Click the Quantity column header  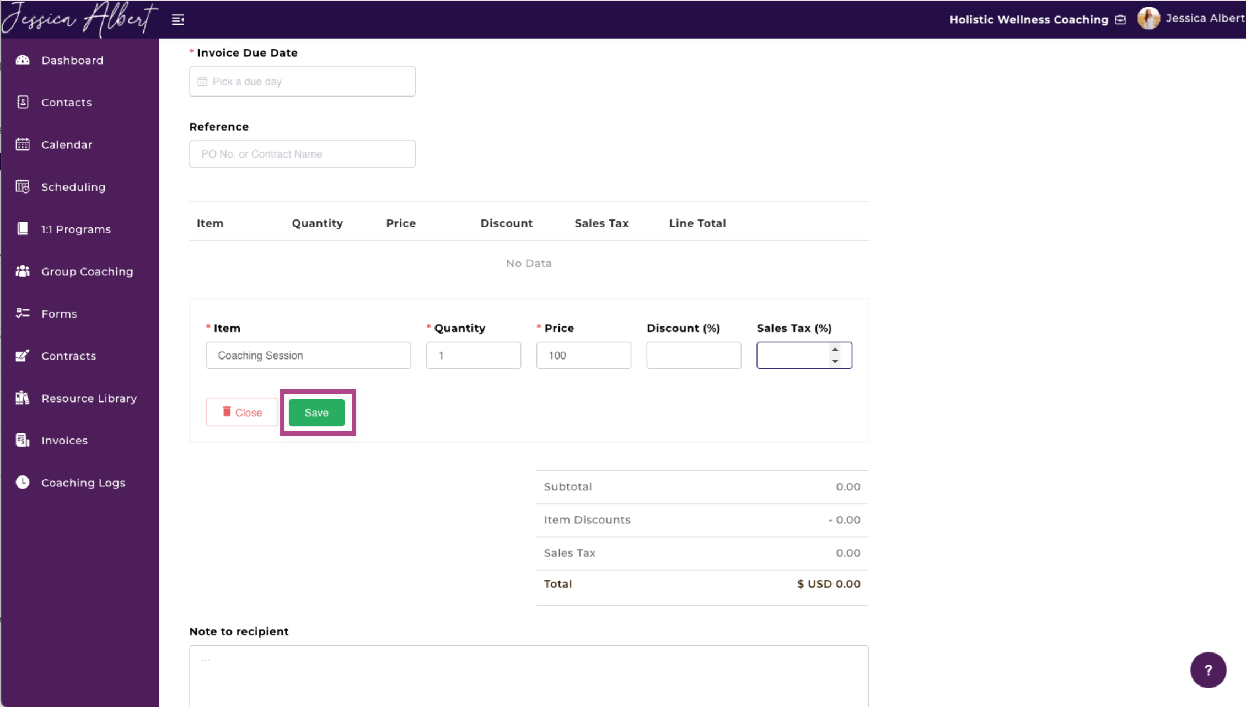317,223
